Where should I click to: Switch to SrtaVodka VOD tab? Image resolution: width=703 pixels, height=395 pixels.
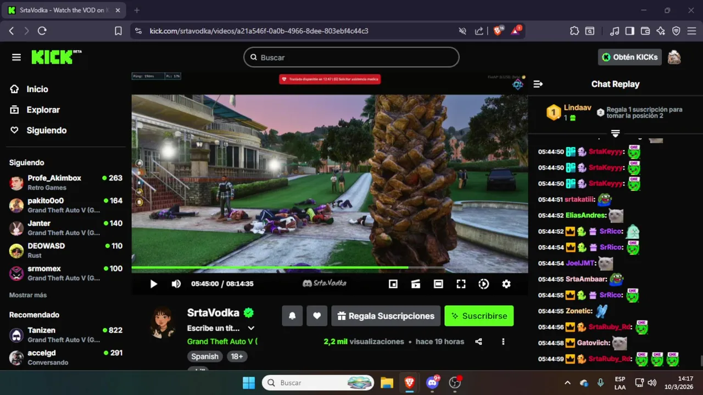pos(65,10)
